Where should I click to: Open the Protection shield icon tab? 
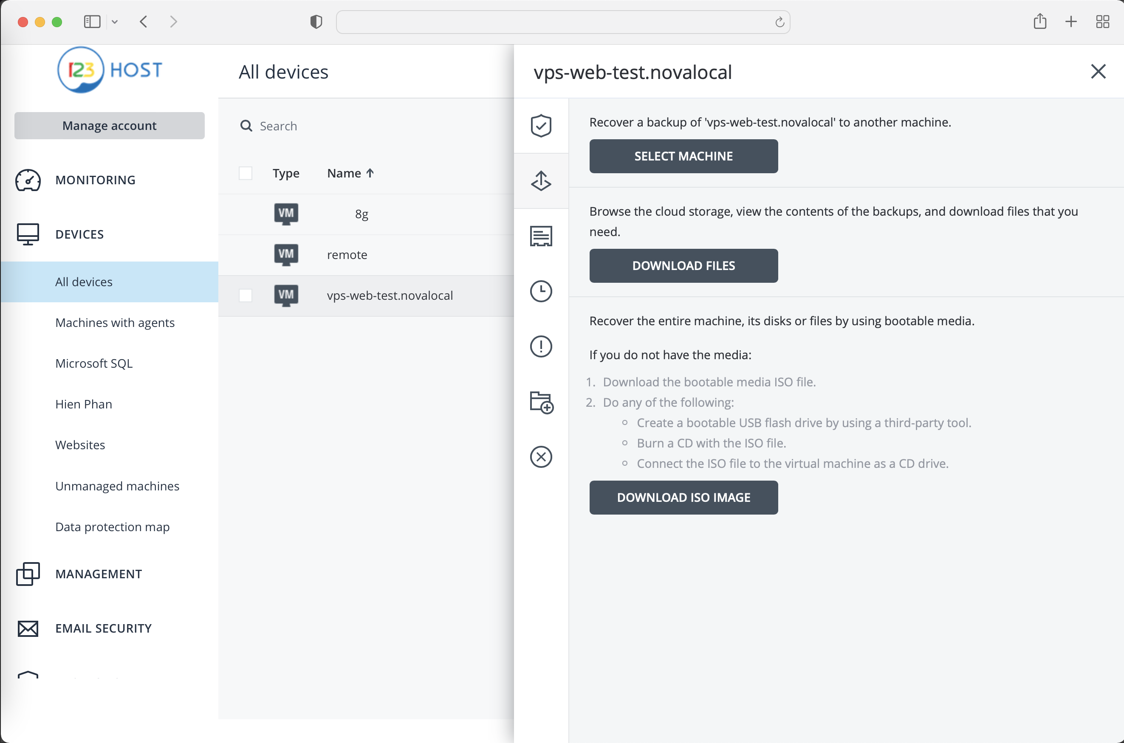click(x=541, y=126)
